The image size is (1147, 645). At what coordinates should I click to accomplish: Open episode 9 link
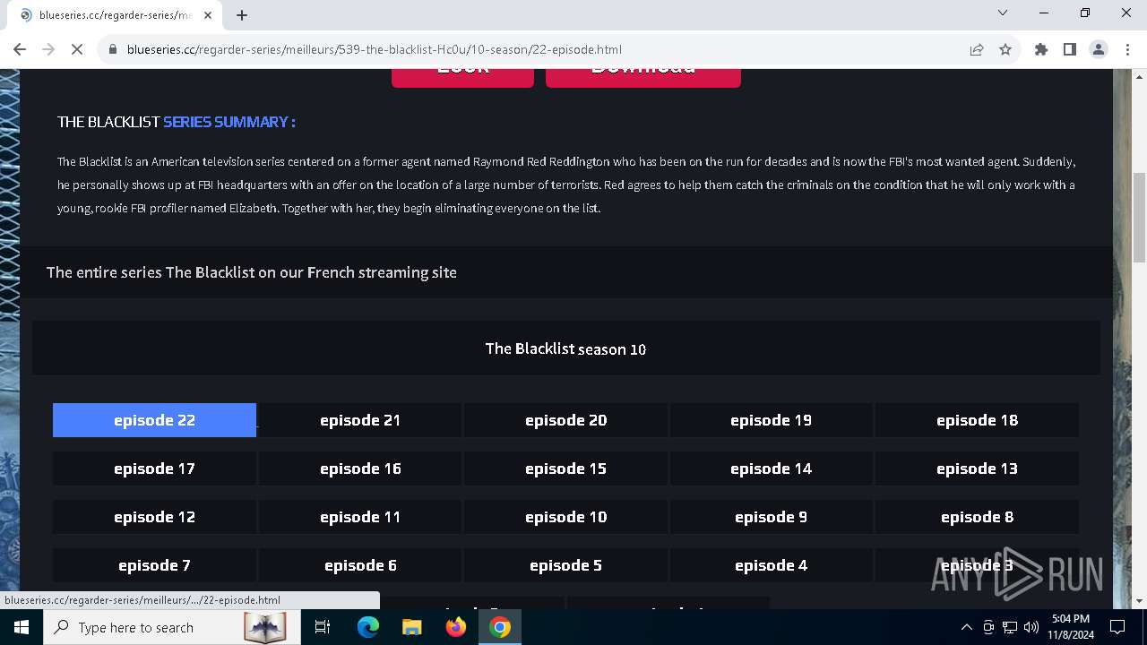[x=772, y=517]
